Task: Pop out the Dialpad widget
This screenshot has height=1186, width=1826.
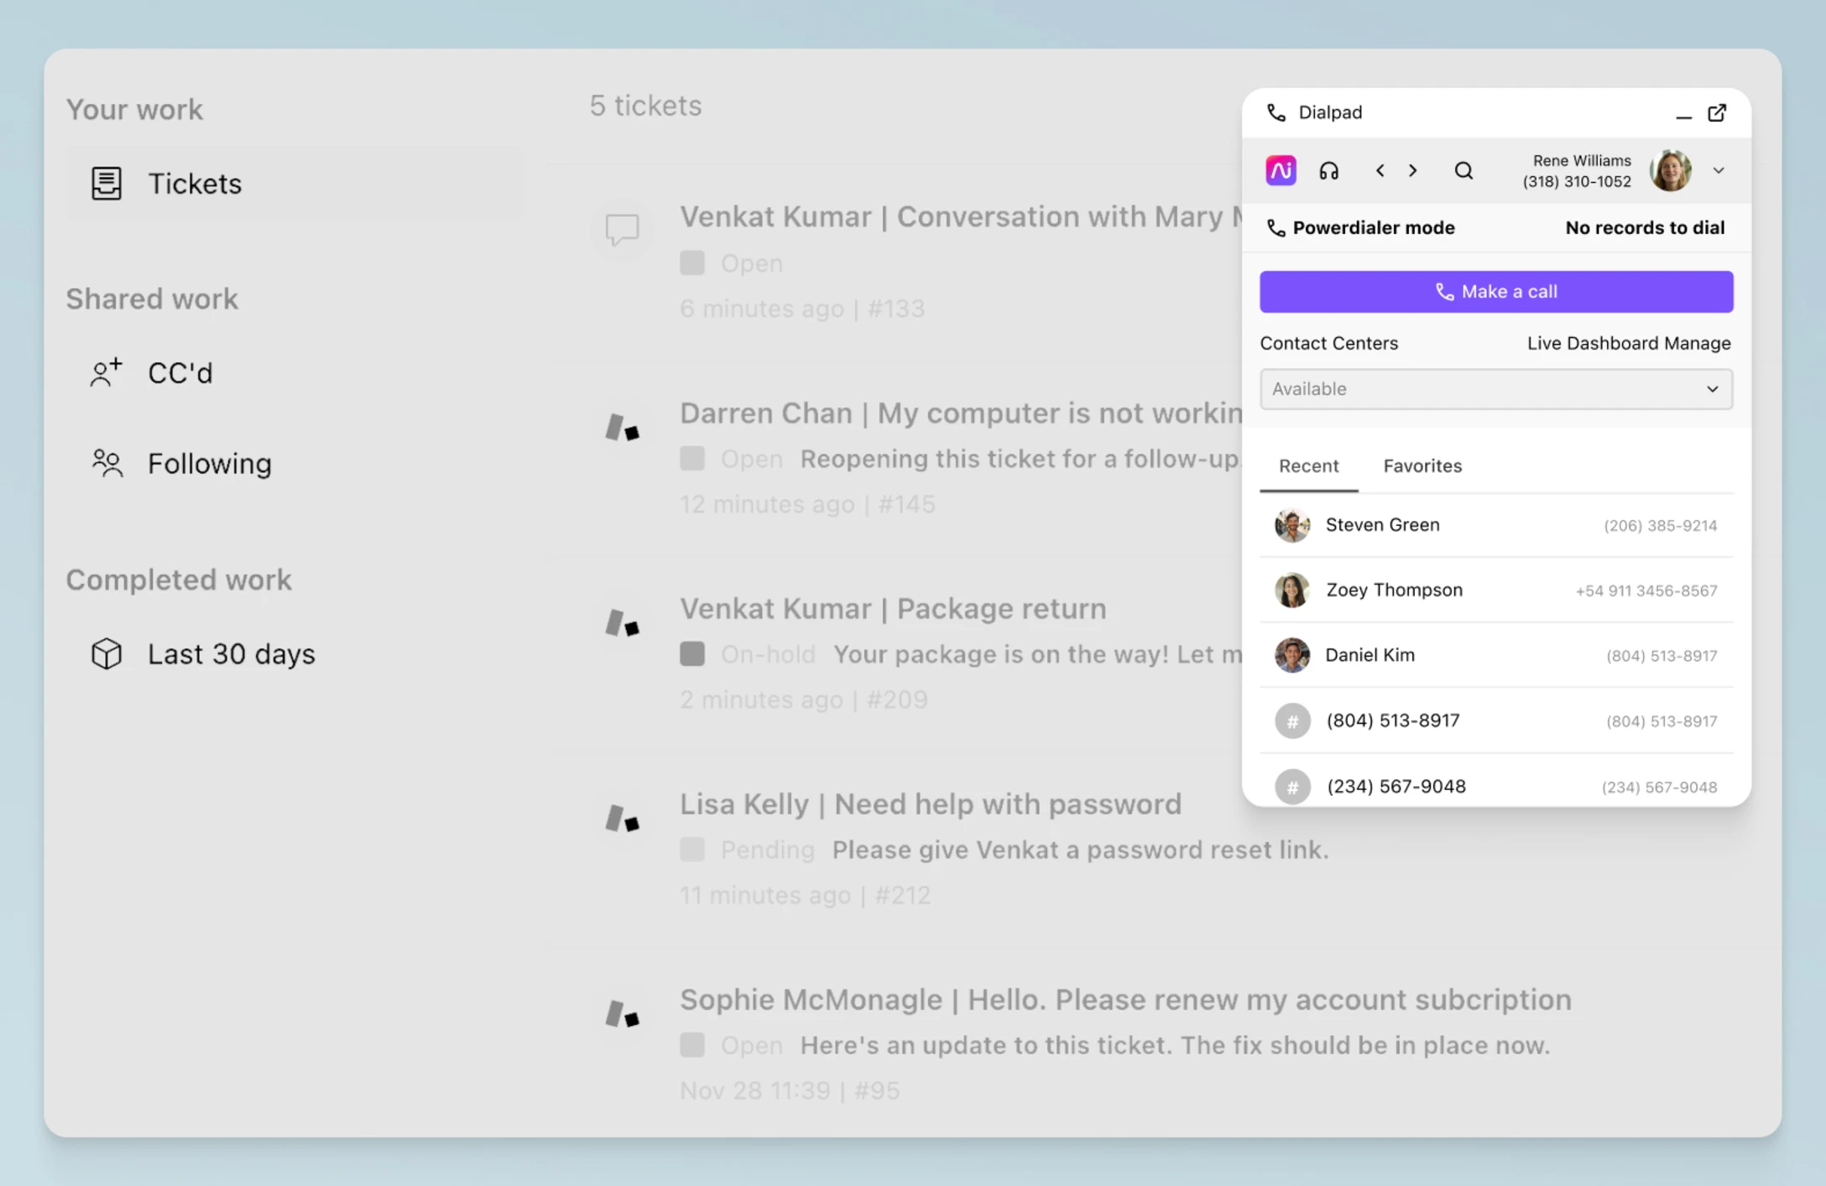Action: pos(1717,112)
